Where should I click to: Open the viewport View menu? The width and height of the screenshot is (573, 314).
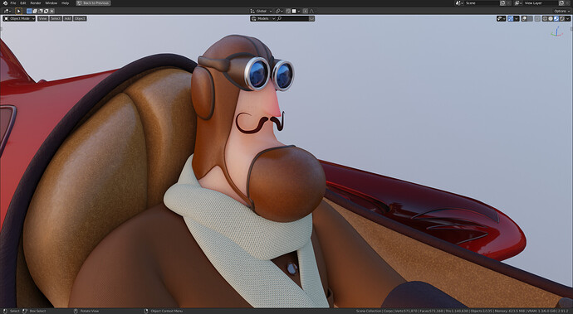(42, 18)
